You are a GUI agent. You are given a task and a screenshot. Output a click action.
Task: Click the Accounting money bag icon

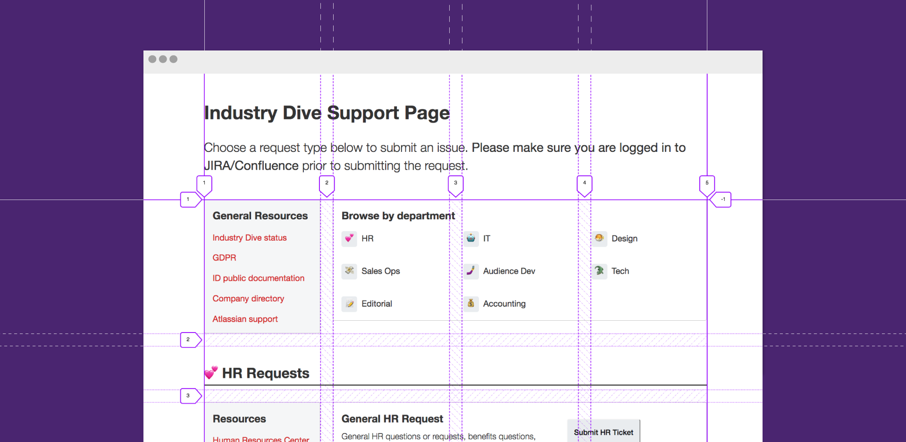tap(471, 304)
